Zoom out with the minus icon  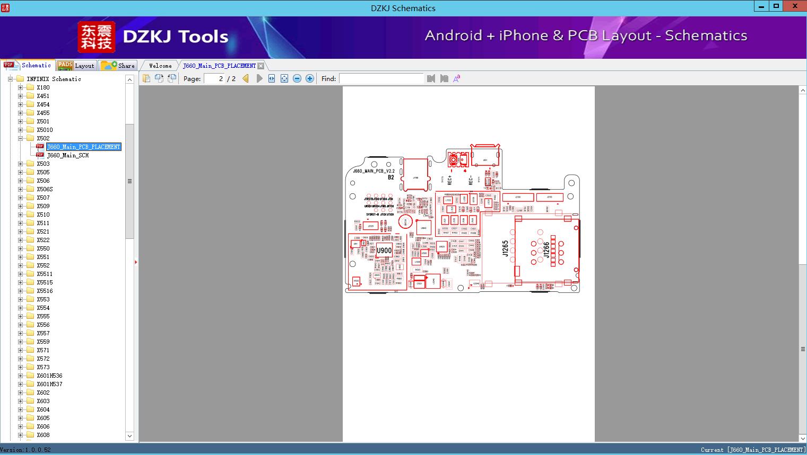(x=297, y=78)
